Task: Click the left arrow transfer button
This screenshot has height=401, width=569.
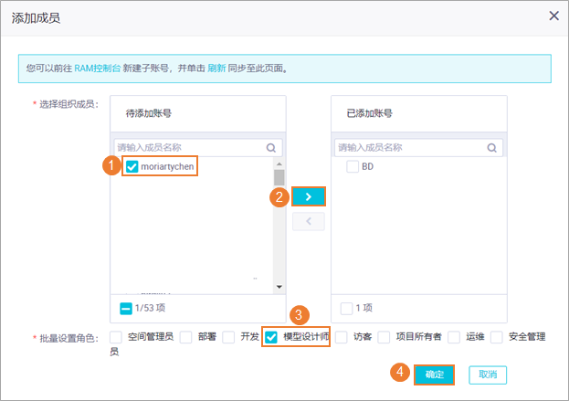Action: [x=309, y=221]
